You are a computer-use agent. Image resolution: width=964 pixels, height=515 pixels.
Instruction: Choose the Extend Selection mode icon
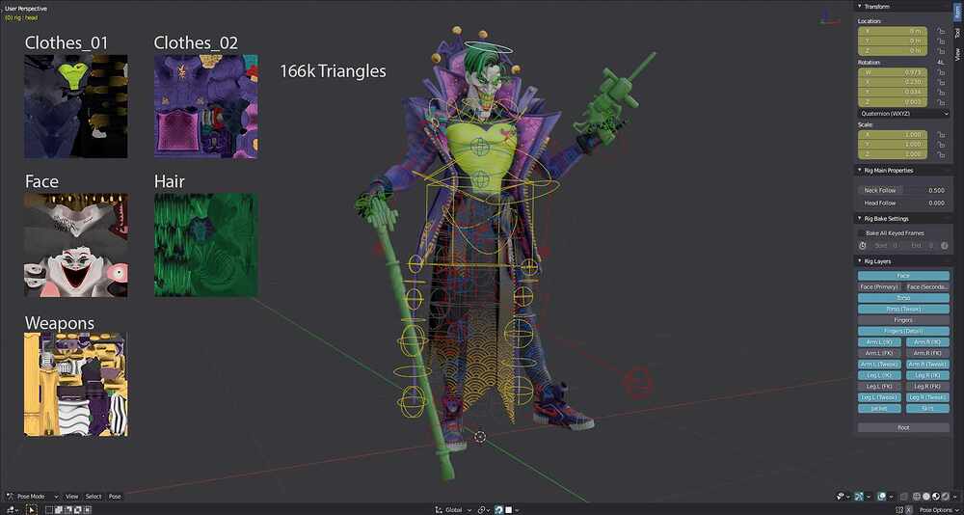tap(58, 510)
